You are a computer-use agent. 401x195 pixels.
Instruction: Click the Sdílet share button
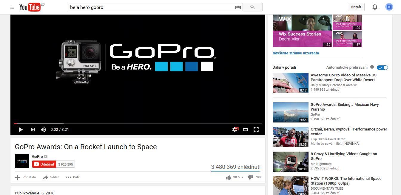coord(51,177)
